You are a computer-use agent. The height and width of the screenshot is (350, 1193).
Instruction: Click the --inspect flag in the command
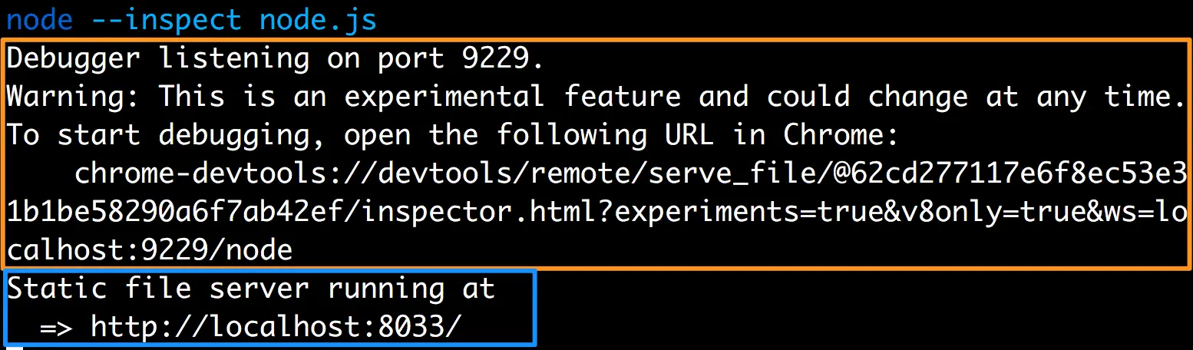click(x=167, y=20)
